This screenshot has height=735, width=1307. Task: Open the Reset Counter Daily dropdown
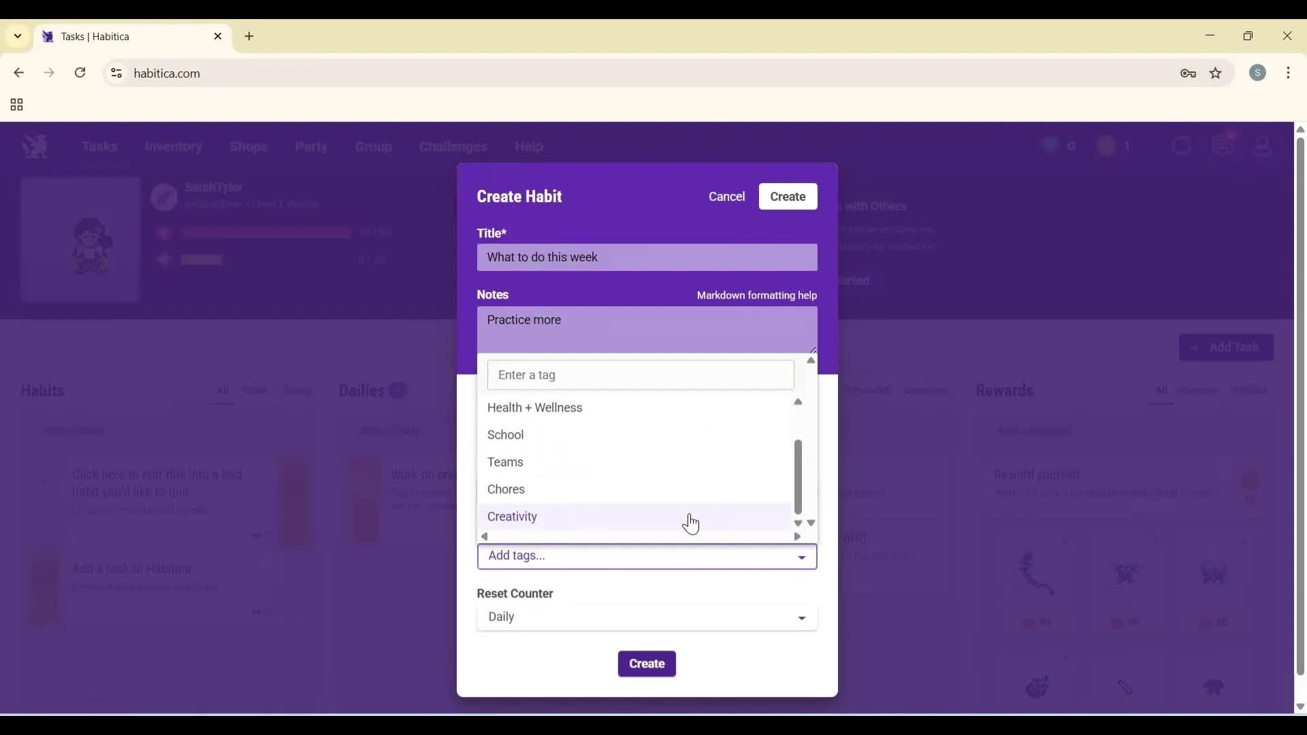pos(646,617)
